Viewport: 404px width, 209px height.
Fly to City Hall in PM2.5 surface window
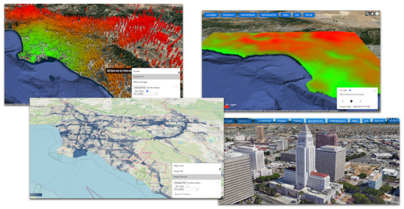[x=309, y=15]
